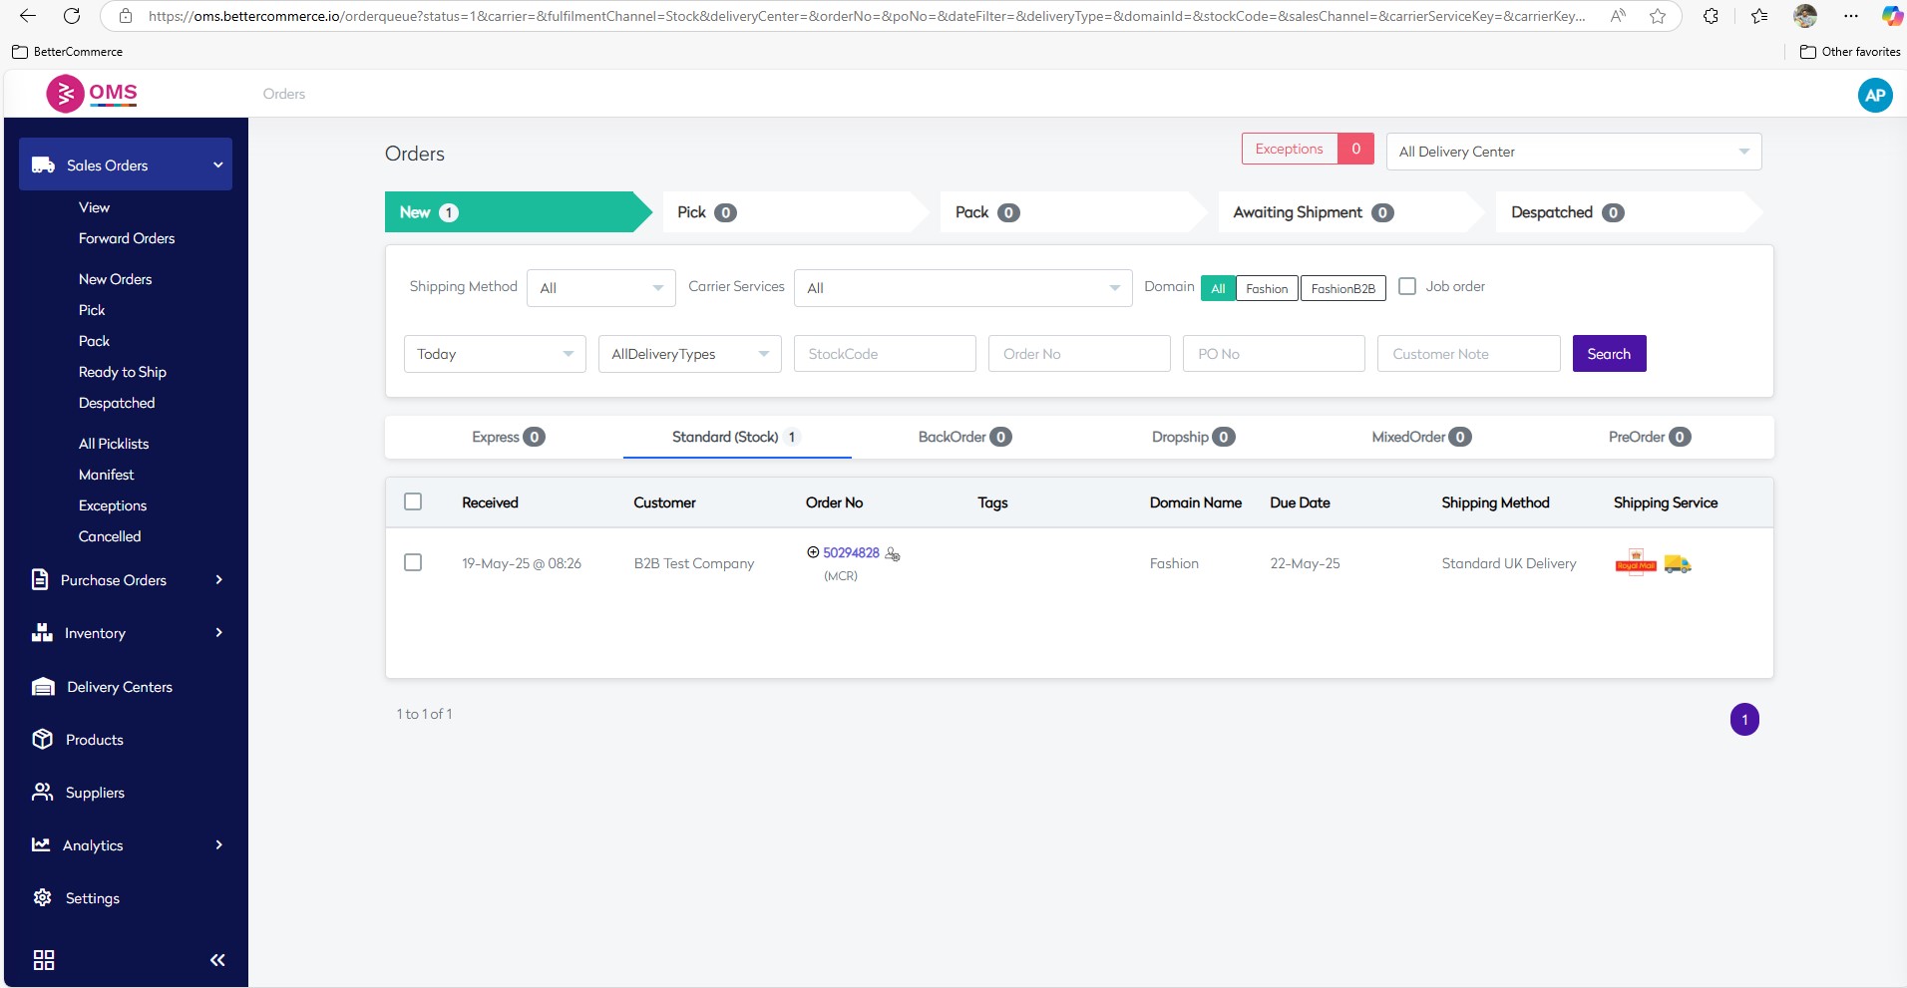Collapse sidebar with double chevron icon

217,960
